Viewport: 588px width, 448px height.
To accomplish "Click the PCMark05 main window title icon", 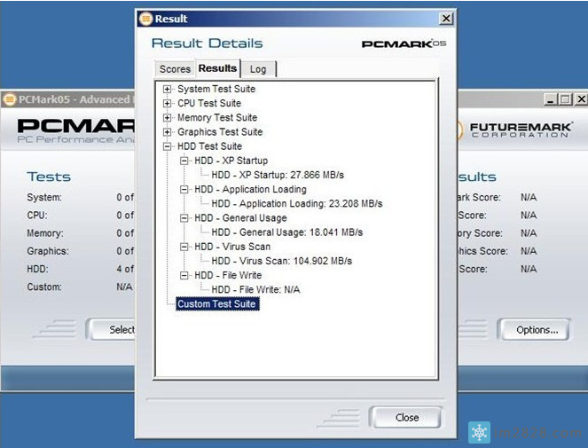I will 10,99.
